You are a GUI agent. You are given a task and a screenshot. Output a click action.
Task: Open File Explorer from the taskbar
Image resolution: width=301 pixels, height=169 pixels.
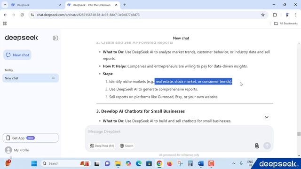coord(118,163)
